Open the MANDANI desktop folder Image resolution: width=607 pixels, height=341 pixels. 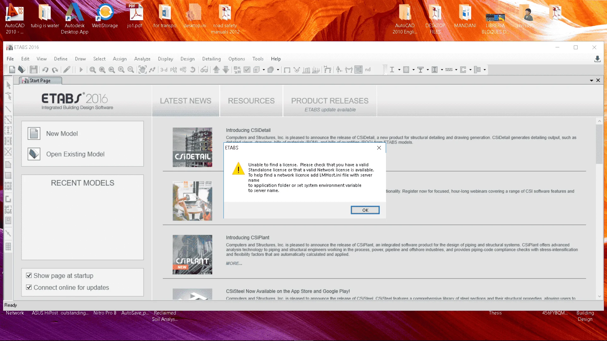point(465,16)
